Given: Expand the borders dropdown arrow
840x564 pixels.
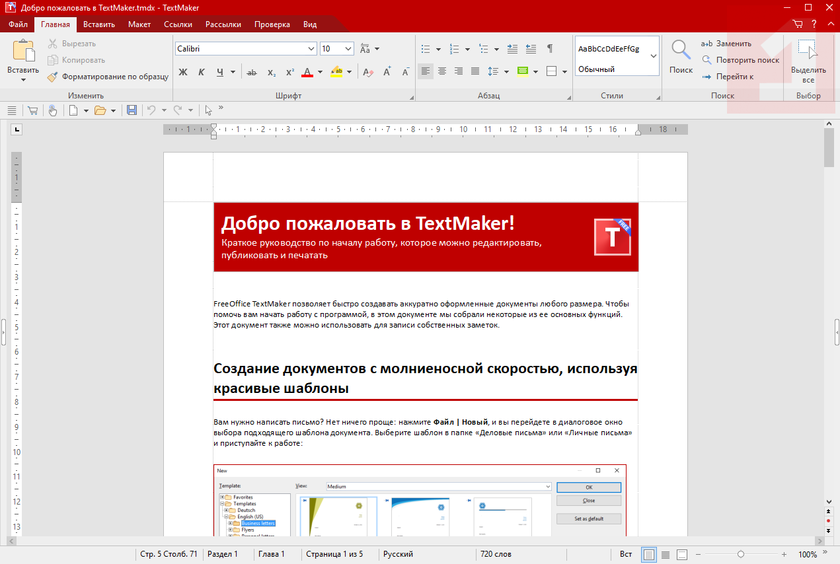Looking at the screenshot, I should tap(565, 71).
